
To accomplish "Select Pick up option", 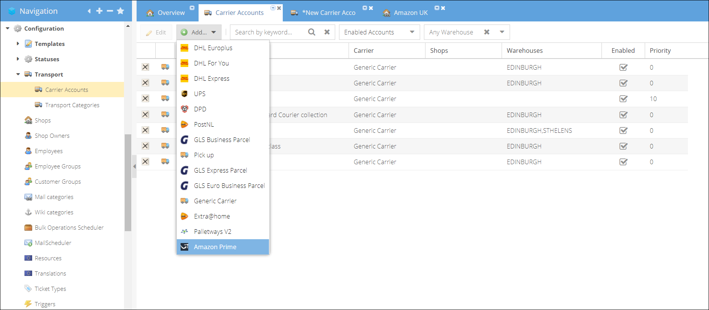I will tap(223, 155).
